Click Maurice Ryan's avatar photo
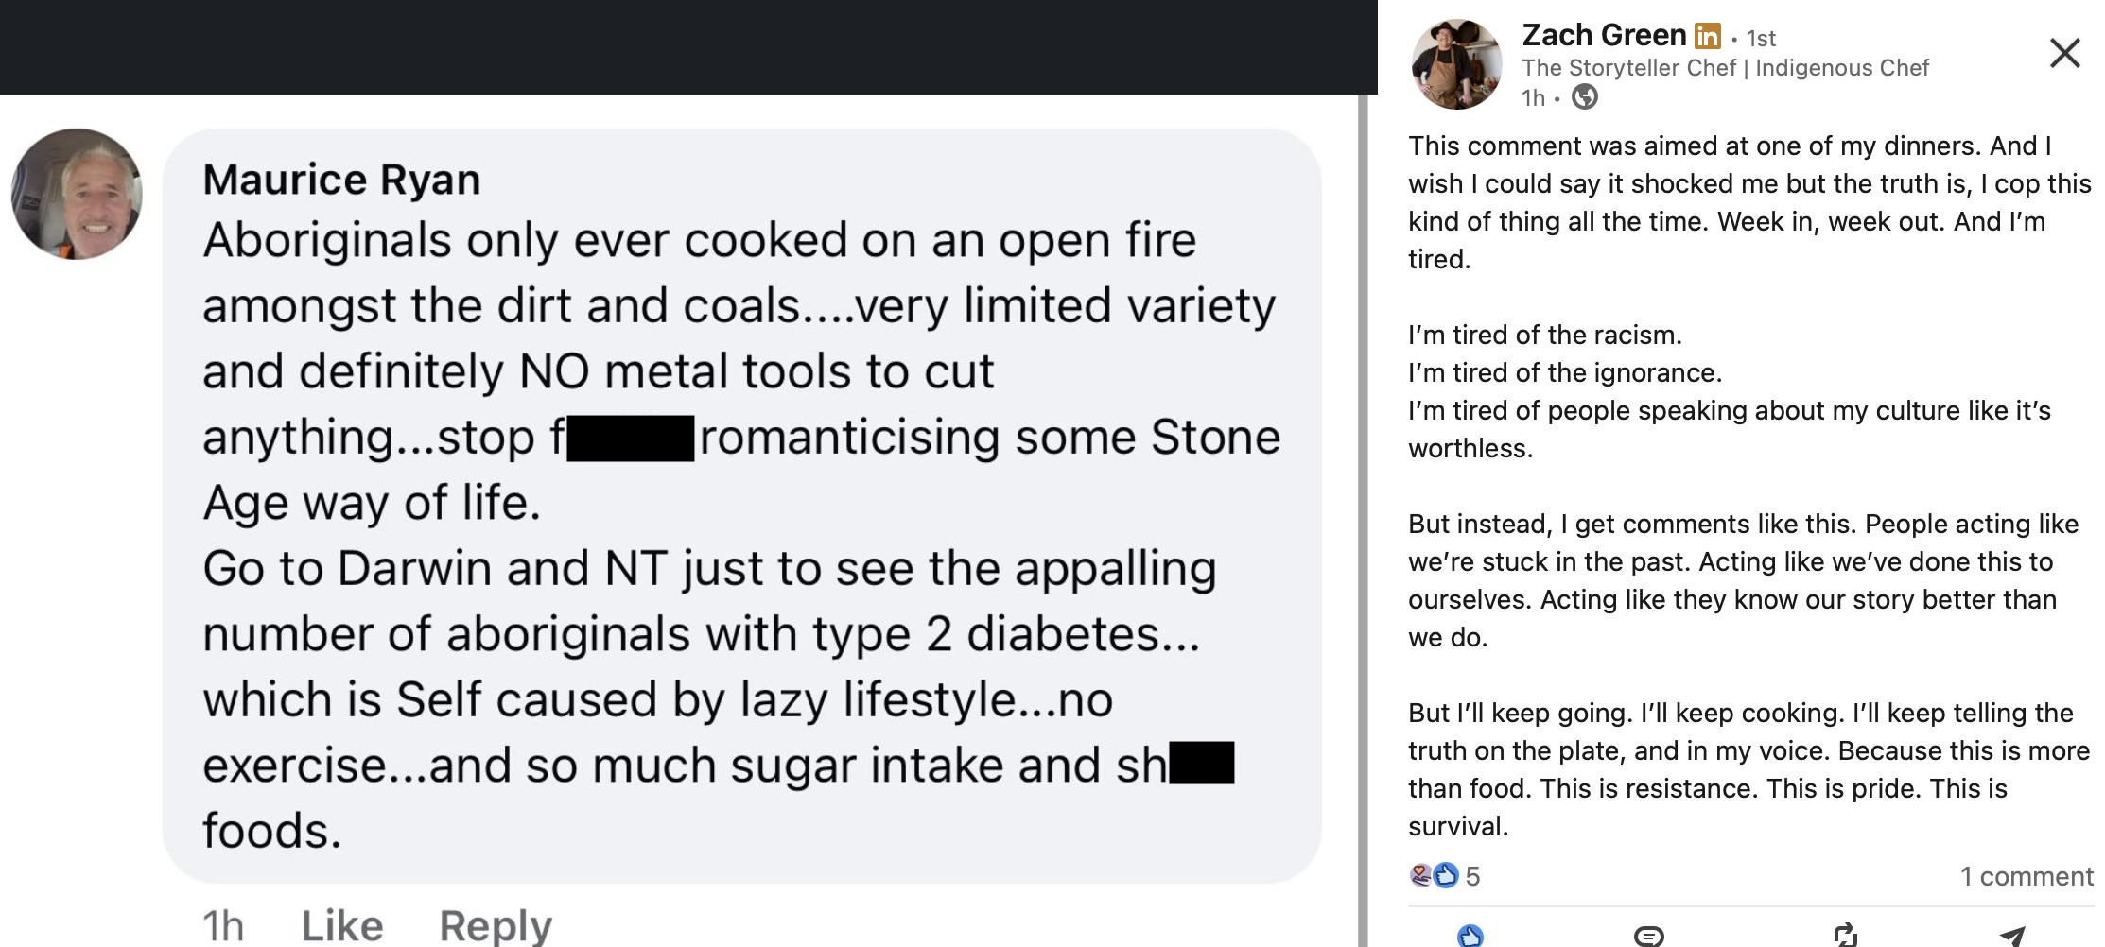The height and width of the screenshot is (947, 2105). pyautogui.click(x=77, y=194)
